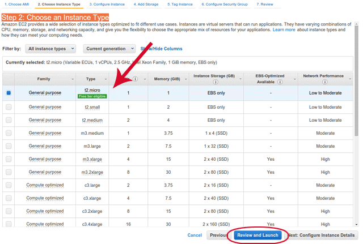
Task: Click the Cancel link
Action: 195,235
